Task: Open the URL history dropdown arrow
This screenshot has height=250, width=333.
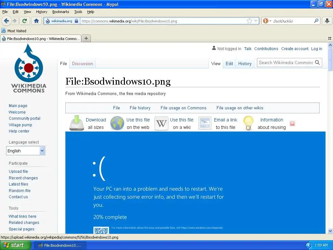Action: tap(256, 21)
